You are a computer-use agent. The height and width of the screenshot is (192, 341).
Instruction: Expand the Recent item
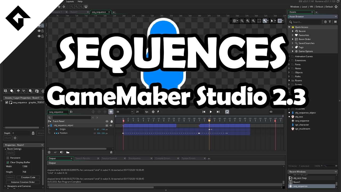pyautogui.click(x=293, y=31)
